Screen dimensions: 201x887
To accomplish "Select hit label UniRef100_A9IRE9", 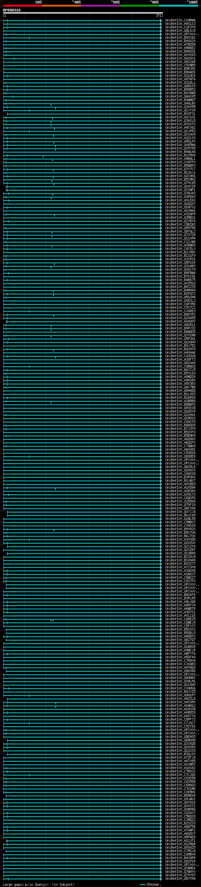I will (180, 484).
